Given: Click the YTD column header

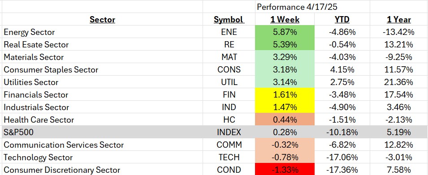Looking at the screenshot, I should pos(342,20).
